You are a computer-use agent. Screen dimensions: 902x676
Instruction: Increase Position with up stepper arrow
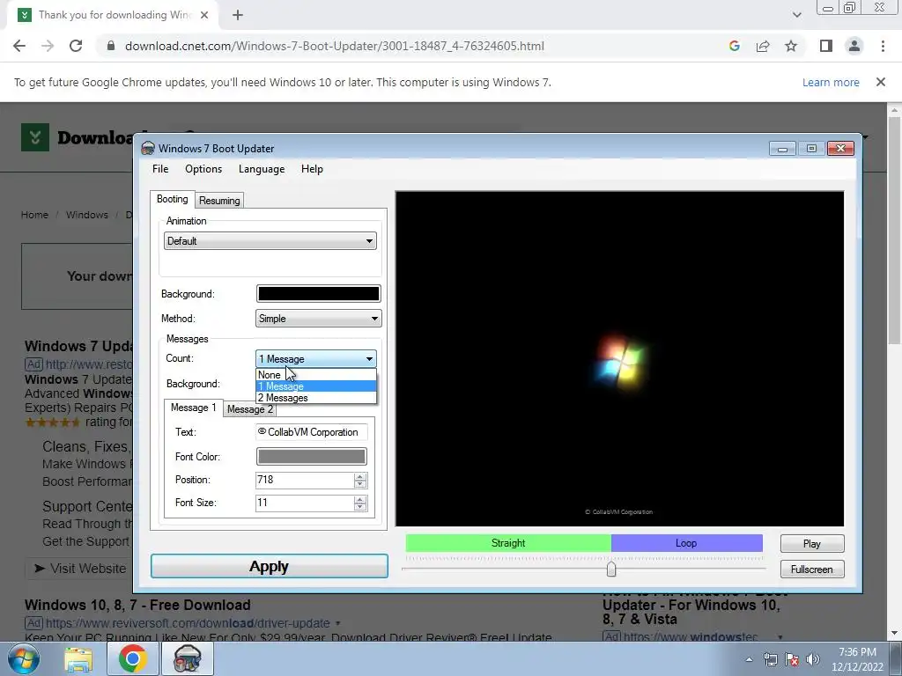(x=360, y=476)
